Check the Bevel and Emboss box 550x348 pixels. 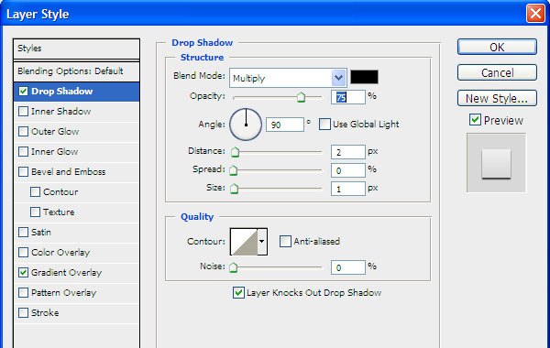23,172
